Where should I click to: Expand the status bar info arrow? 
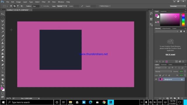pos(39,99)
